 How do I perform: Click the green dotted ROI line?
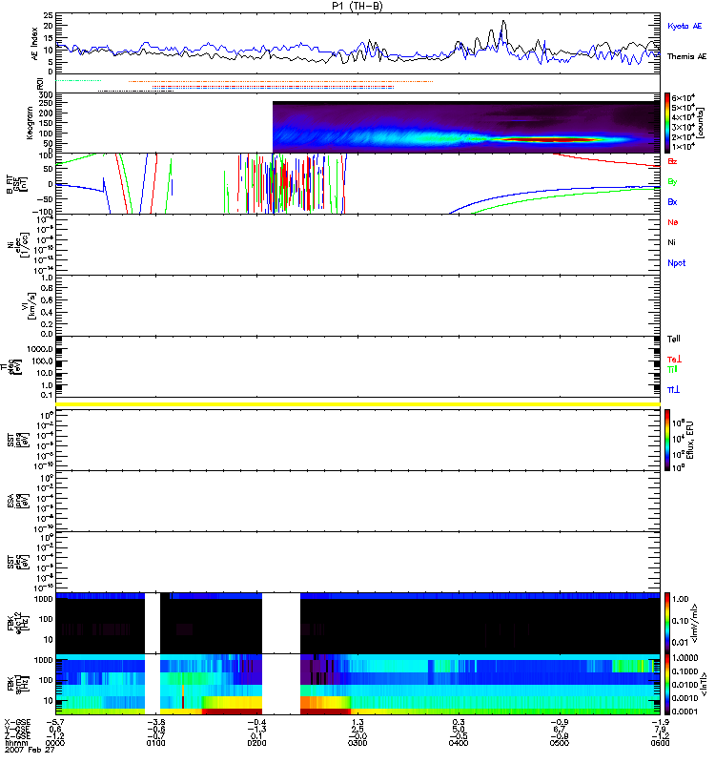(78, 80)
